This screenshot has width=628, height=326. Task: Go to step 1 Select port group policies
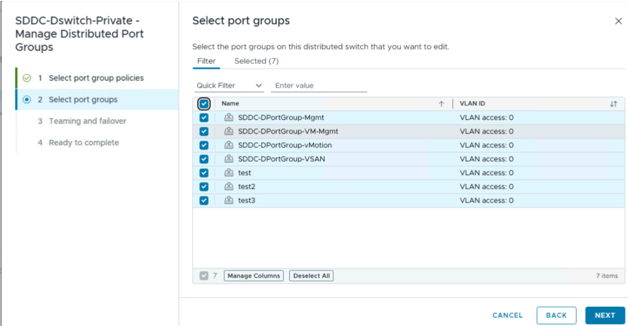[96, 78]
